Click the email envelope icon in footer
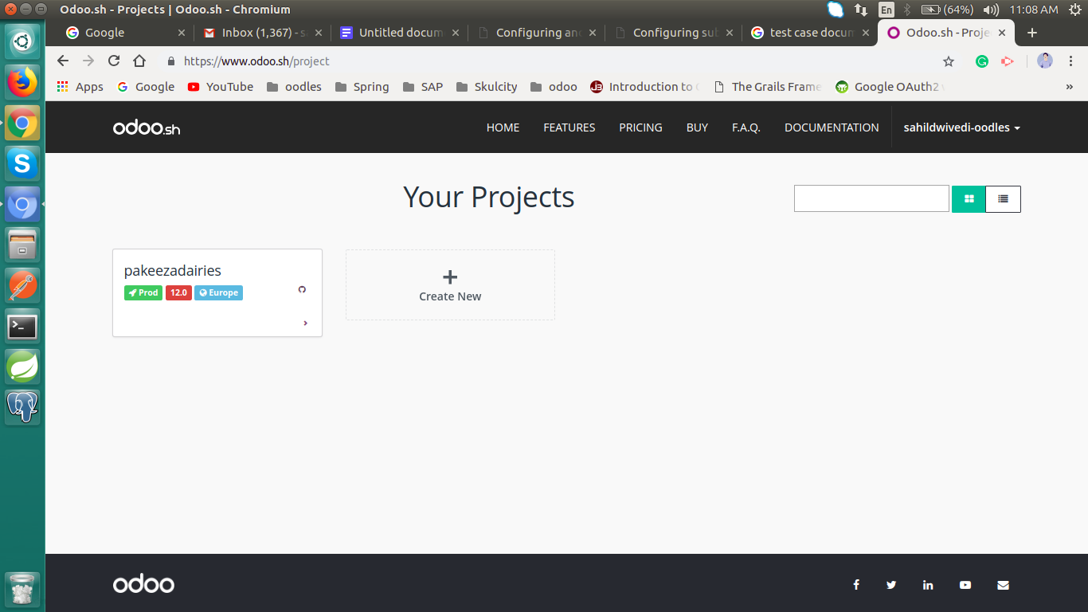Image resolution: width=1088 pixels, height=612 pixels. (1003, 585)
